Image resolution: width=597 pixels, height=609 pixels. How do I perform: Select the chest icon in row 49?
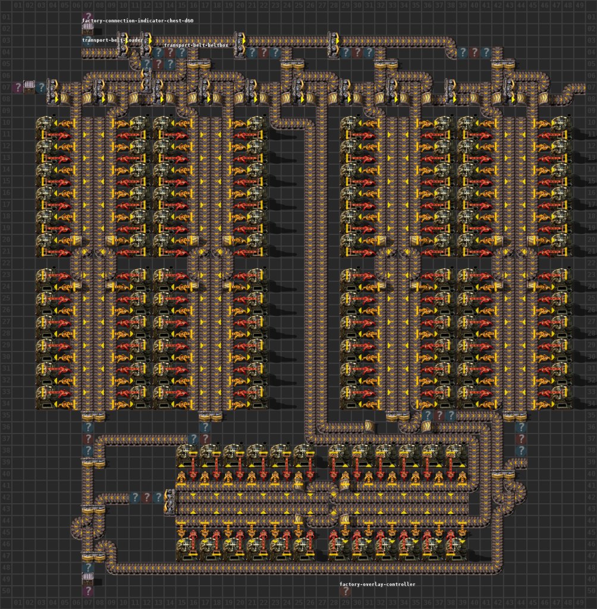pyautogui.click(x=88, y=579)
